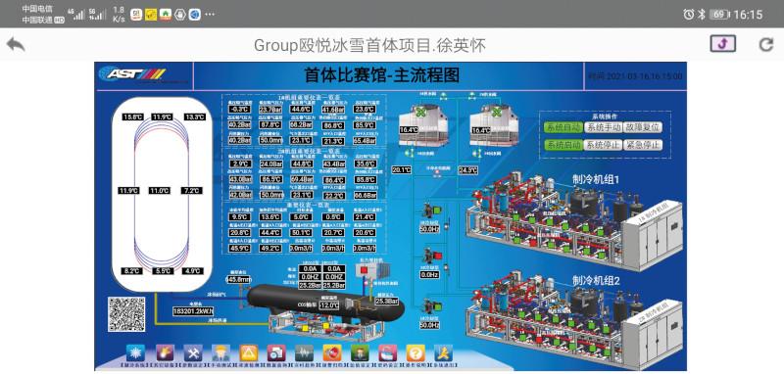Click the 系统自动 button
The width and height of the screenshot is (784, 374).
[x=563, y=127]
